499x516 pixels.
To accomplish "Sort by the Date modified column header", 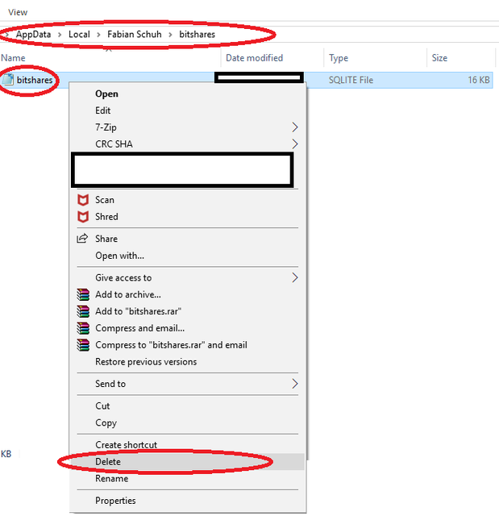I will point(254,58).
